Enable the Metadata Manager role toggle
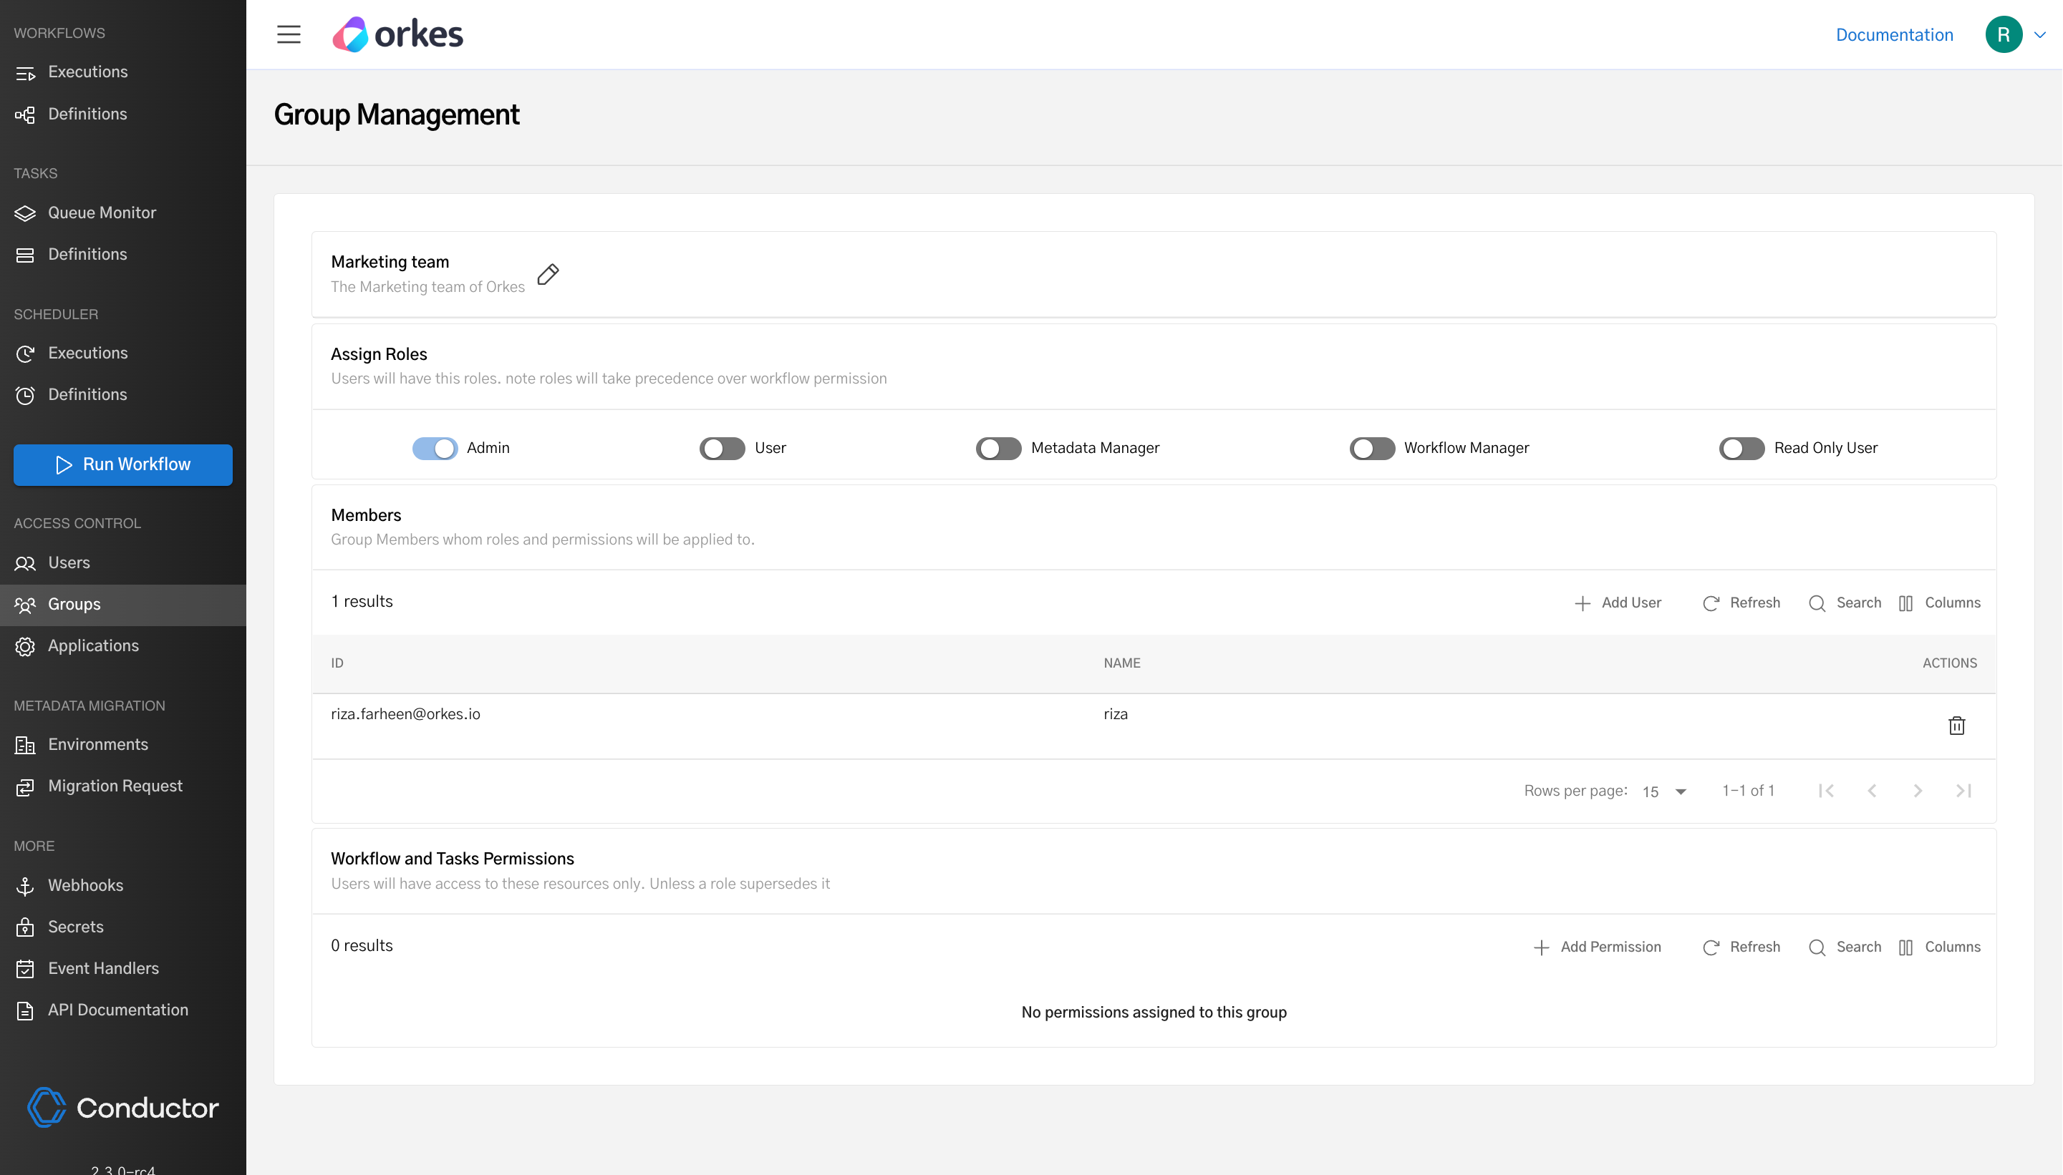The height and width of the screenshot is (1175, 2063). click(998, 448)
